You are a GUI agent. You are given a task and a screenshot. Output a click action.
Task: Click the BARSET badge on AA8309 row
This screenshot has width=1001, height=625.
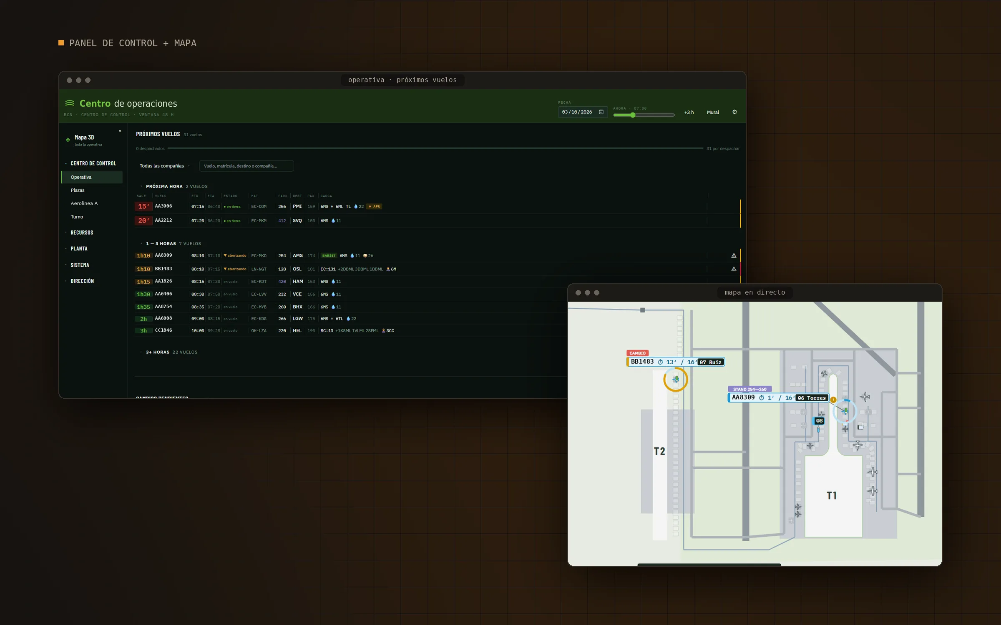pyautogui.click(x=329, y=255)
